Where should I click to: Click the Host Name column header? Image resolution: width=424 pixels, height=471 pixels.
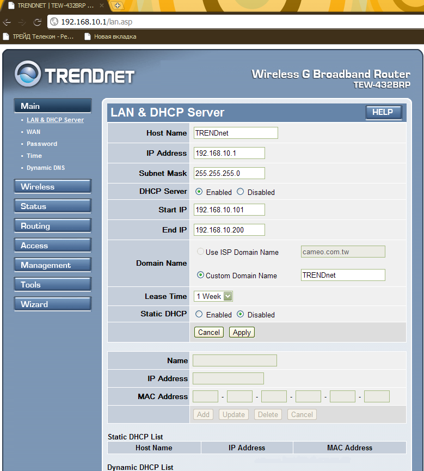pos(153,448)
